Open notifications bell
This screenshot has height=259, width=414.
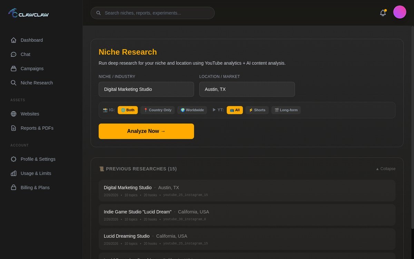(383, 13)
